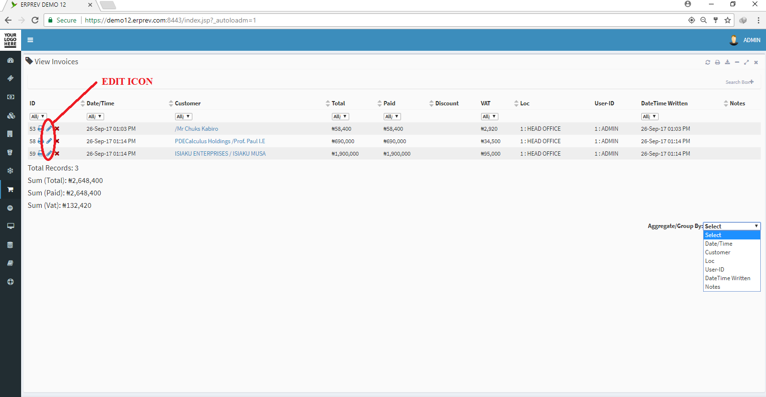Click the browser address bar URL
This screenshot has height=397, width=766.
coord(170,20)
